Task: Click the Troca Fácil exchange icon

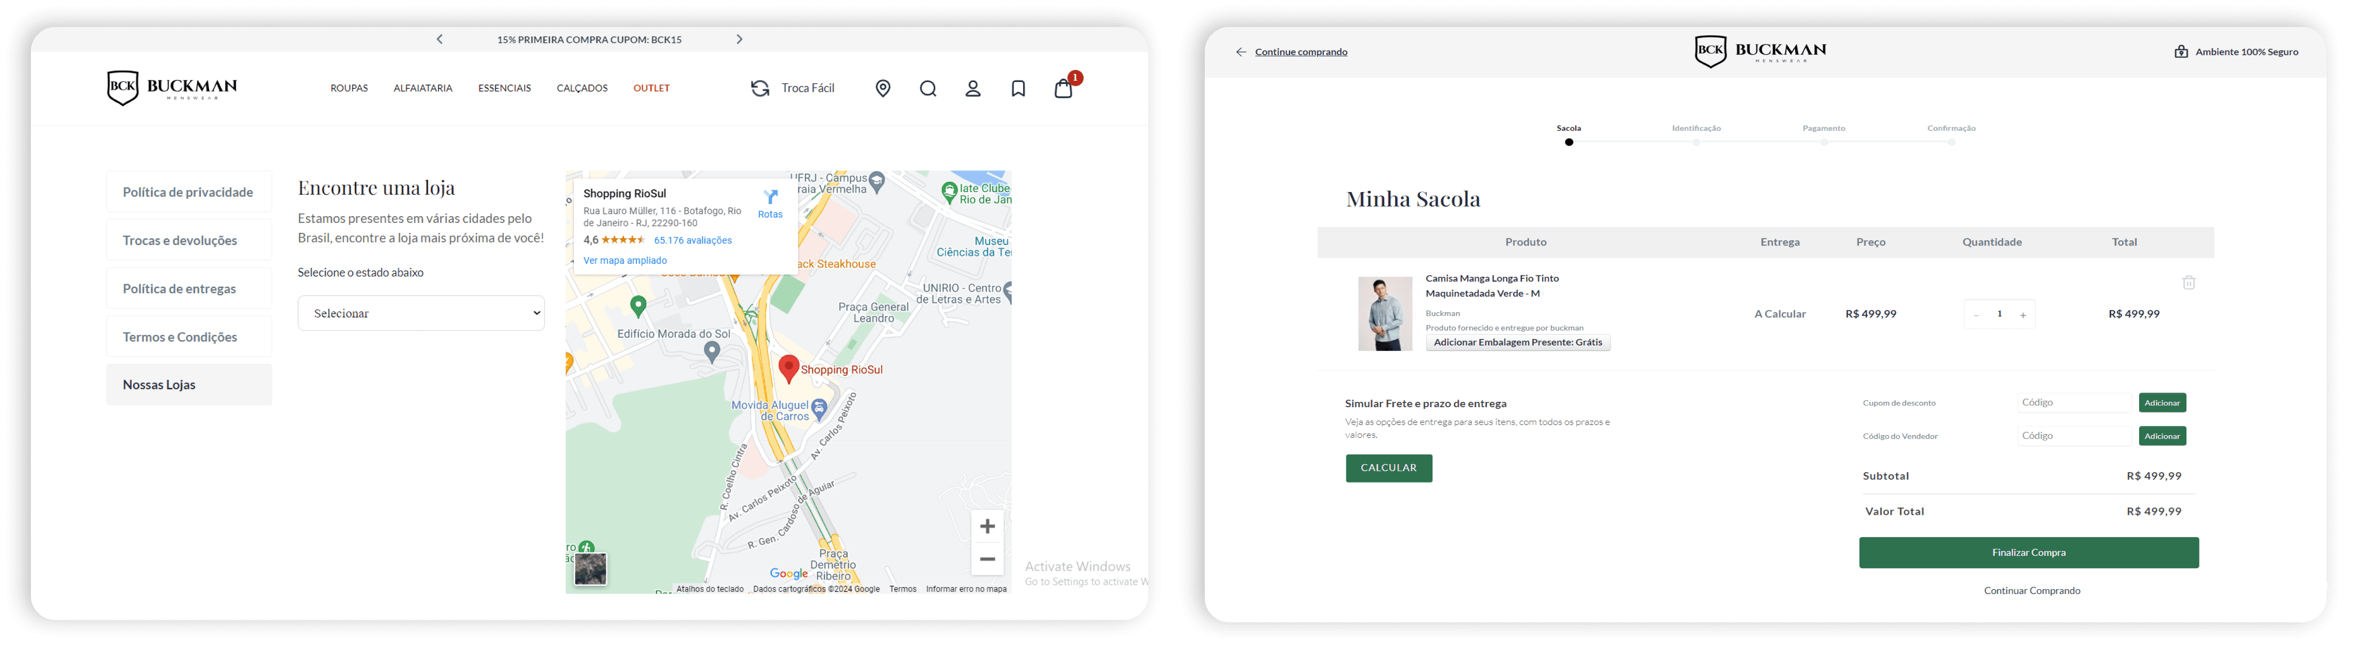Action: [760, 89]
